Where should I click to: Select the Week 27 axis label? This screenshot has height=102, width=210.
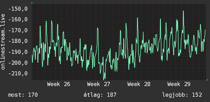pyautogui.click(x=99, y=84)
